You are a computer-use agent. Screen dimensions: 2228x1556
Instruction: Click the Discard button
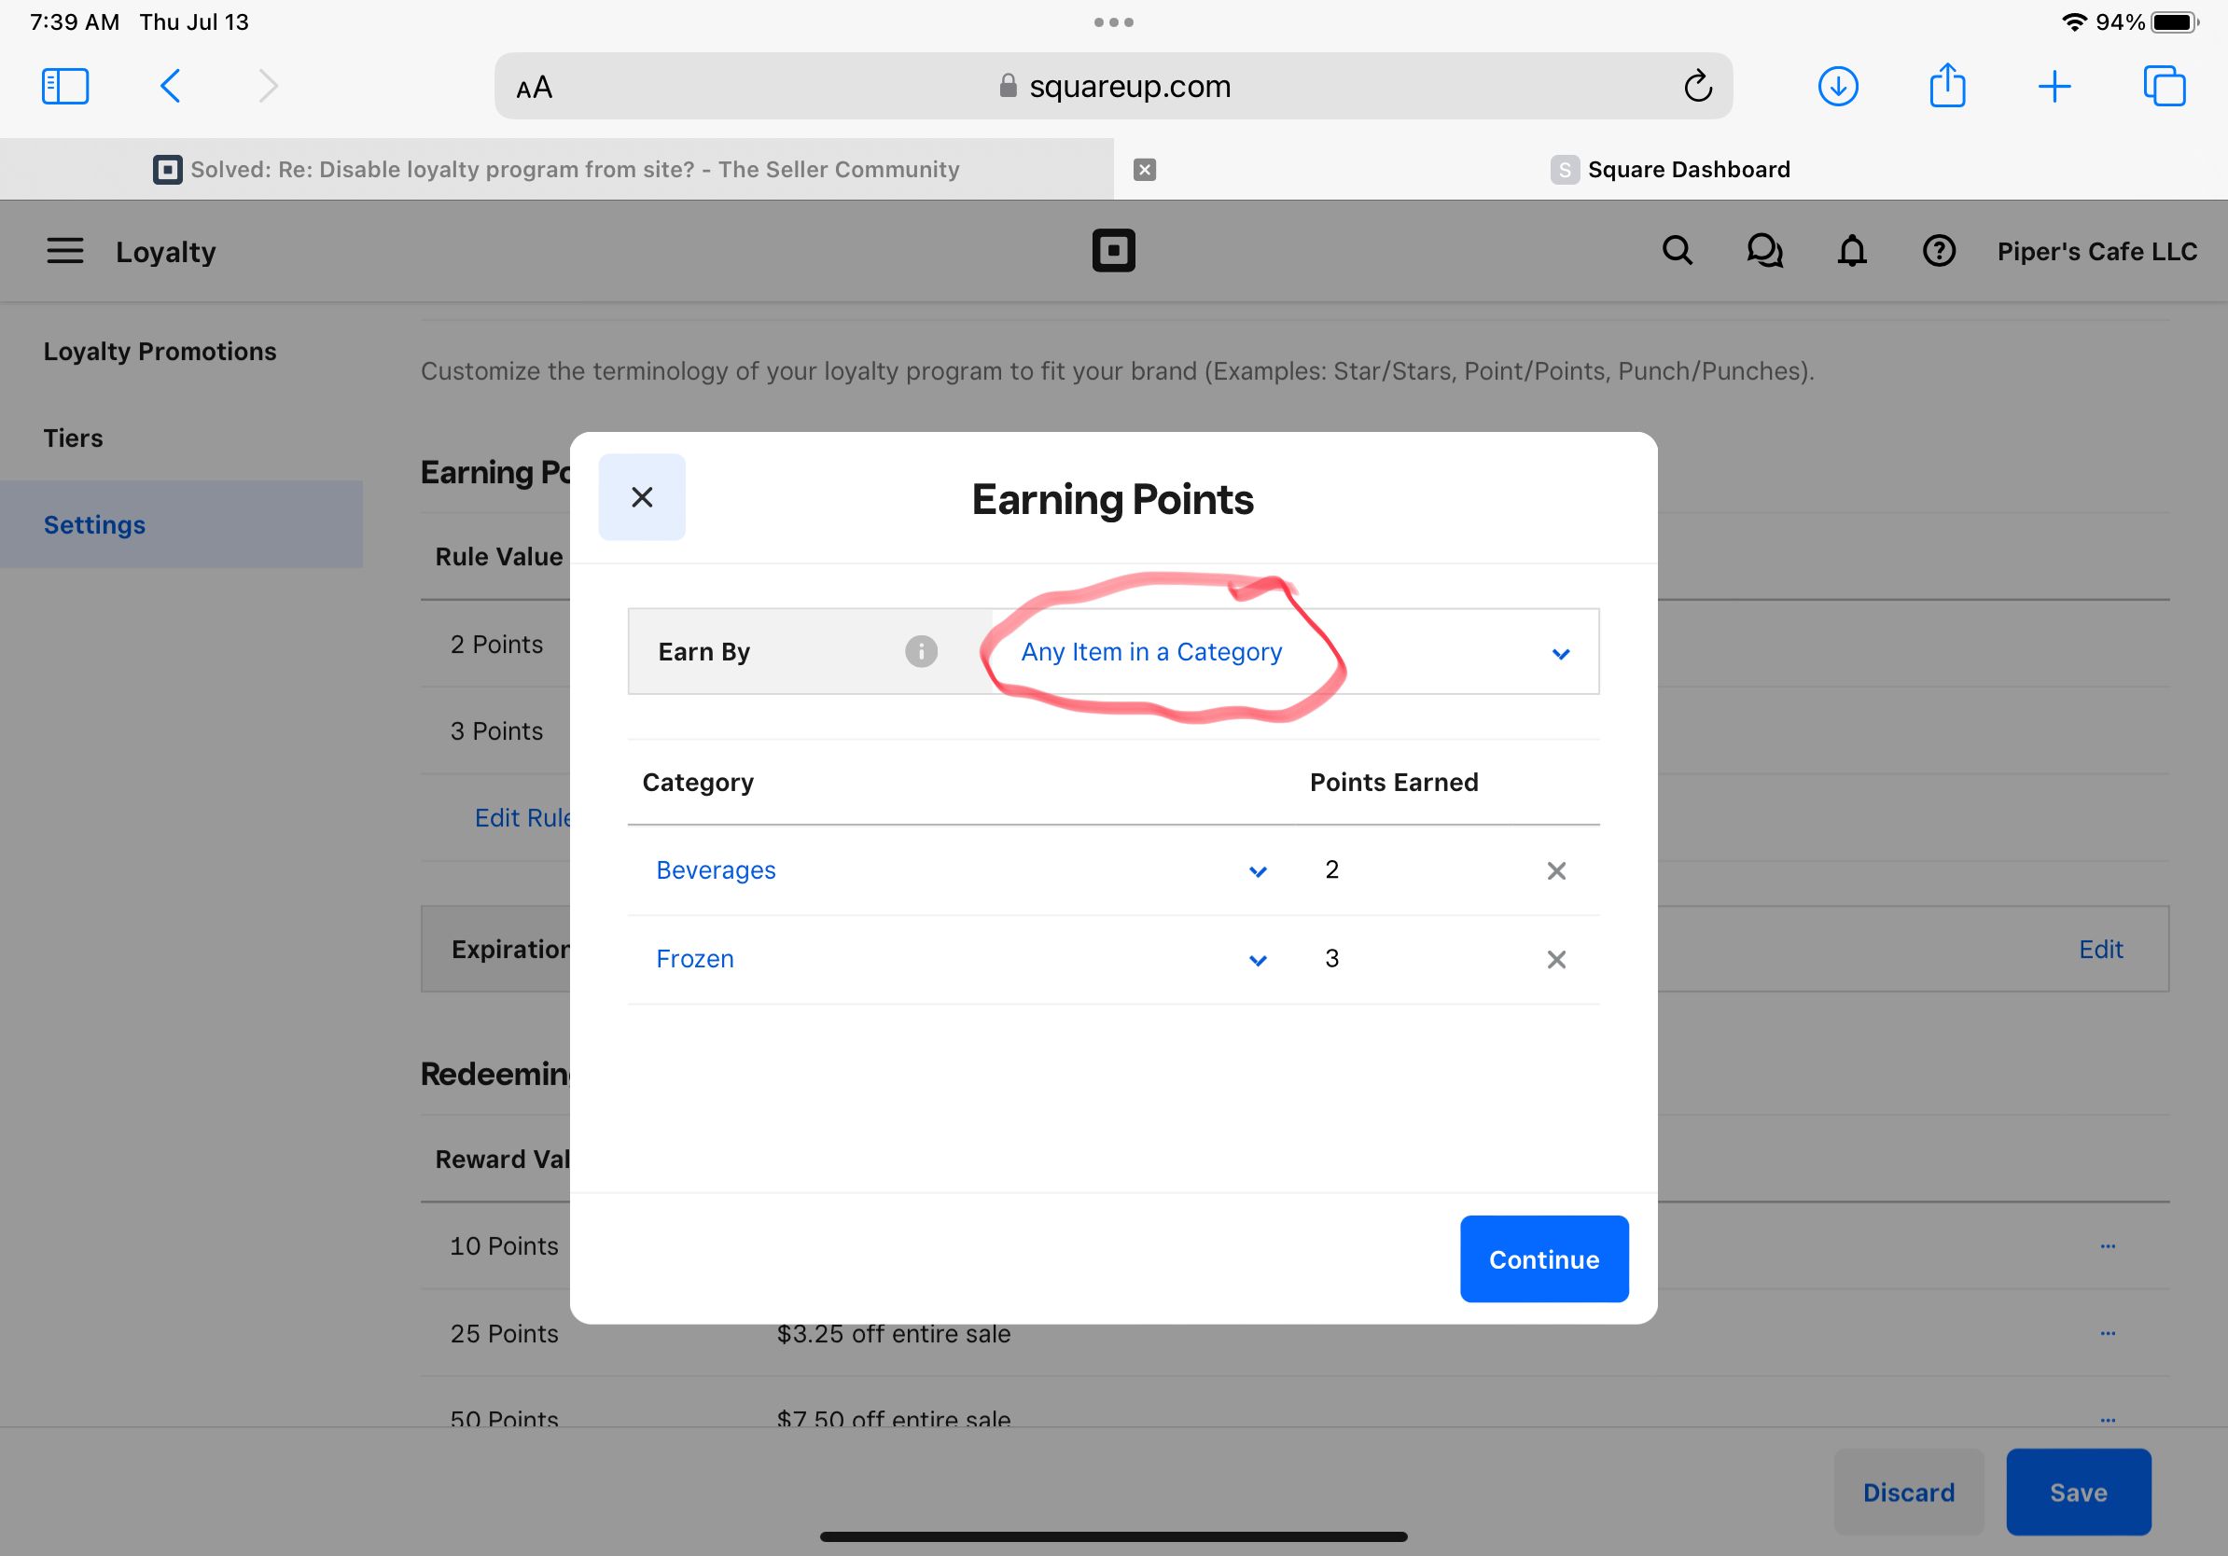1908,1492
